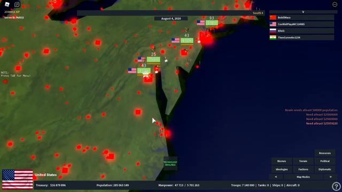342x192 pixels.
Task: Go to next map modes page arrow
Action: tap(330, 177)
